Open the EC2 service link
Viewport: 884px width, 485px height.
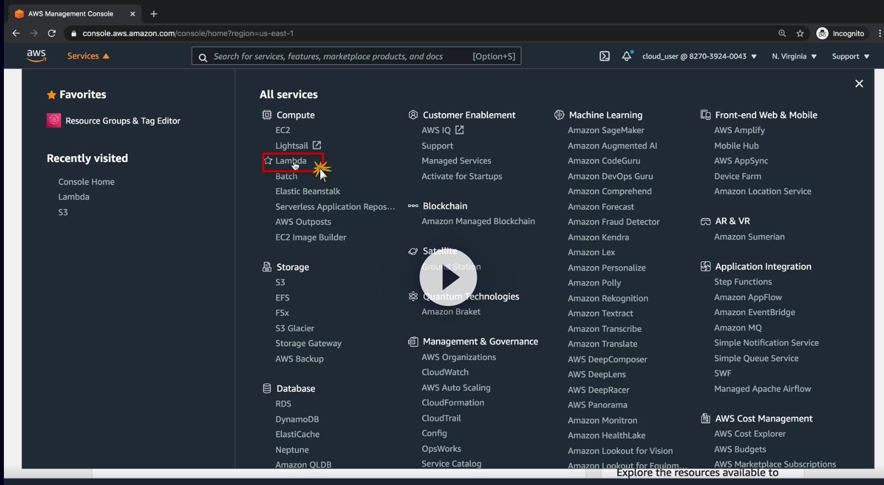(283, 130)
